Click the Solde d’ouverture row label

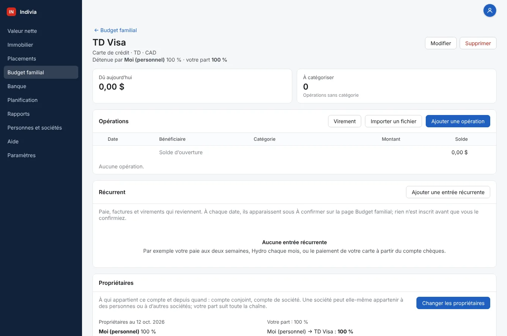tap(181, 152)
